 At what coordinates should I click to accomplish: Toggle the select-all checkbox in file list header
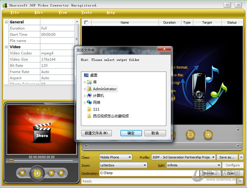(x=86, y=23)
